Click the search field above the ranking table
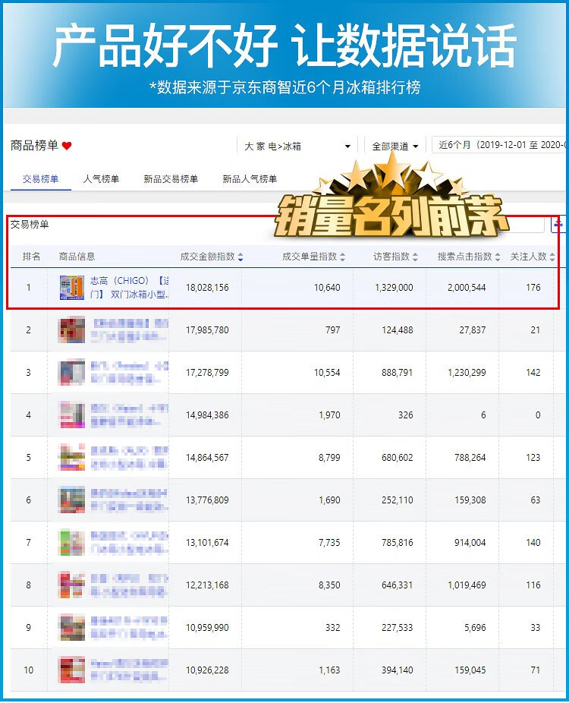This screenshot has width=569, height=703. coord(526,224)
